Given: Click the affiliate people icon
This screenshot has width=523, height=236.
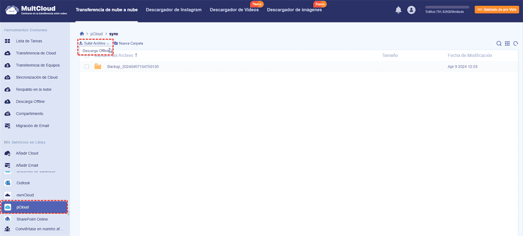Looking at the screenshot, I should click(x=7, y=229).
